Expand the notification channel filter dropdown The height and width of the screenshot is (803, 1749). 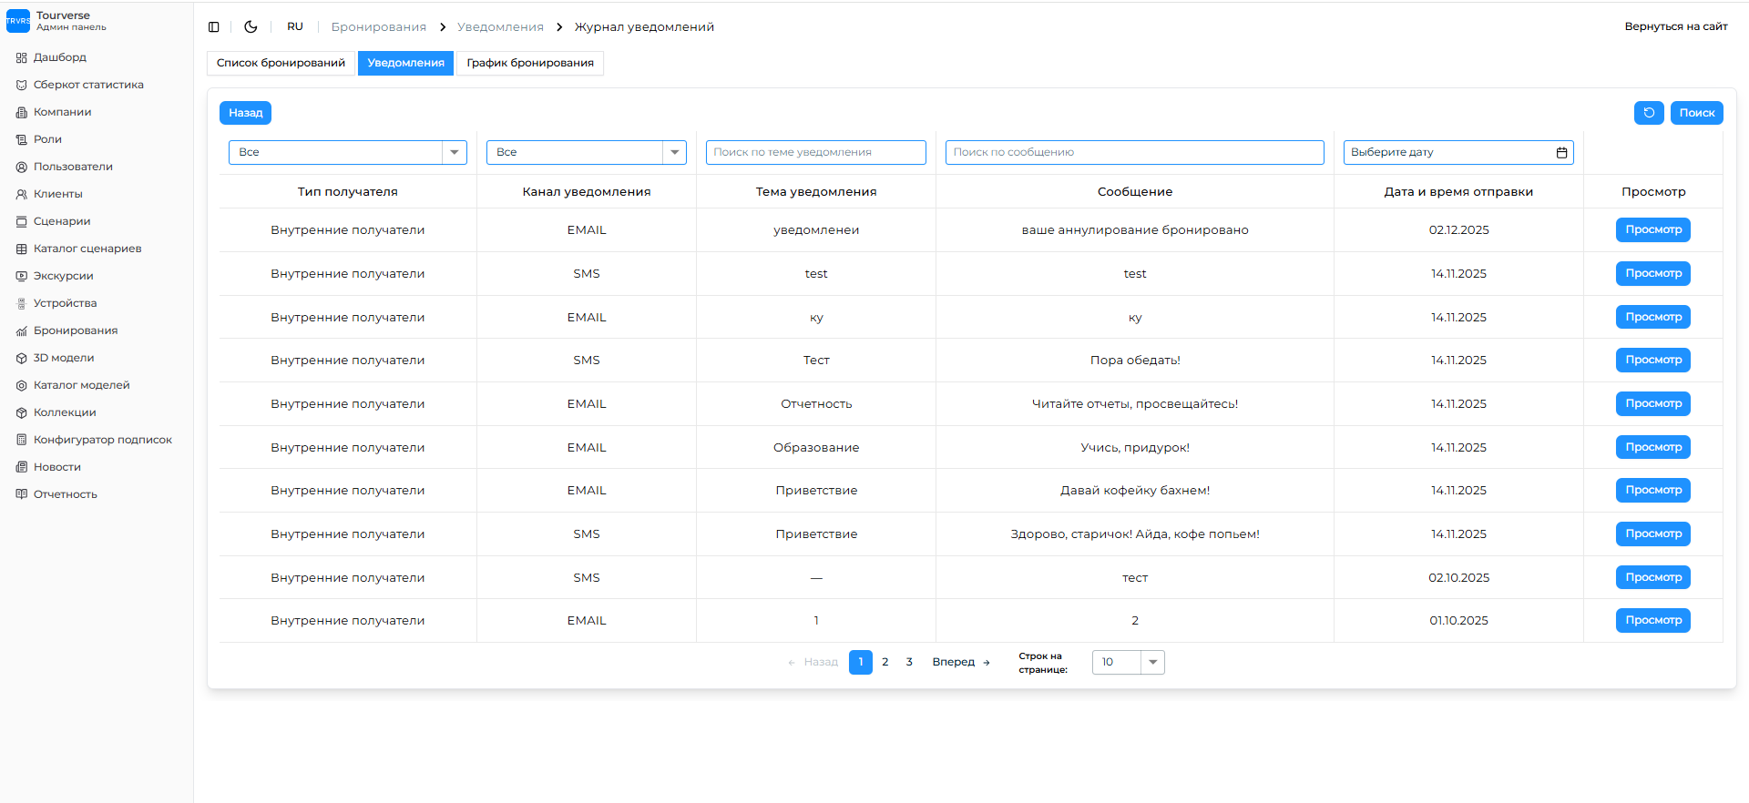click(674, 153)
